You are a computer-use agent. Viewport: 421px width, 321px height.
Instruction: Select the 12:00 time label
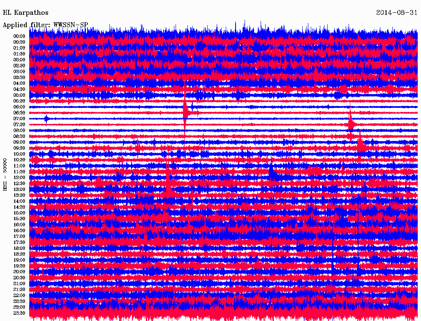tap(19, 177)
